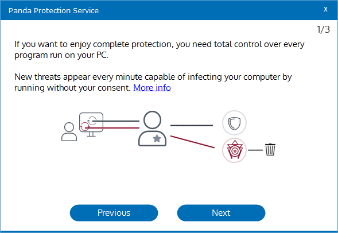Click the gray shield protection icon

point(234,123)
